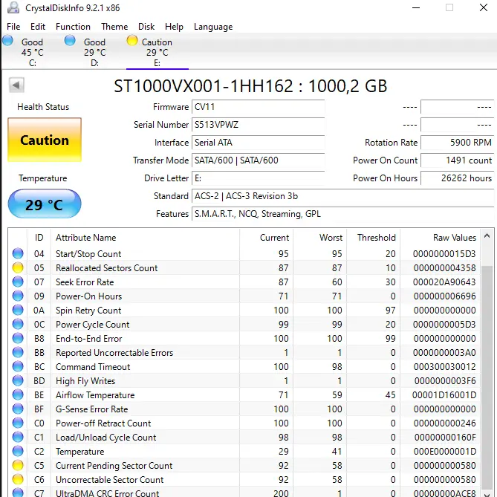Select drive E: Caution 29 °C
This screenshot has height=497, width=497.
pos(157,52)
